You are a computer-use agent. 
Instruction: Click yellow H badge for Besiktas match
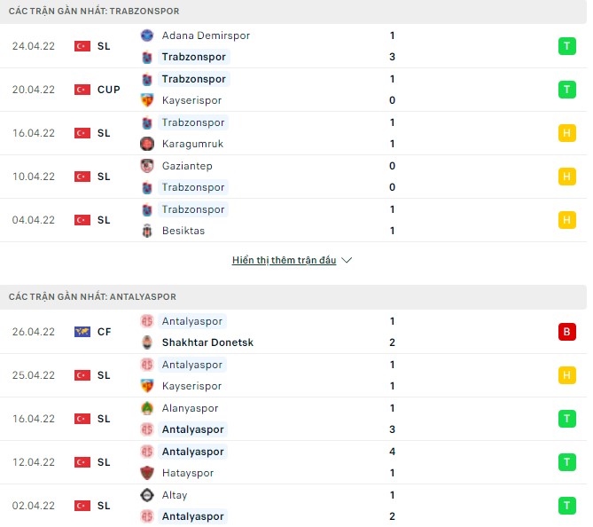(567, 220)
